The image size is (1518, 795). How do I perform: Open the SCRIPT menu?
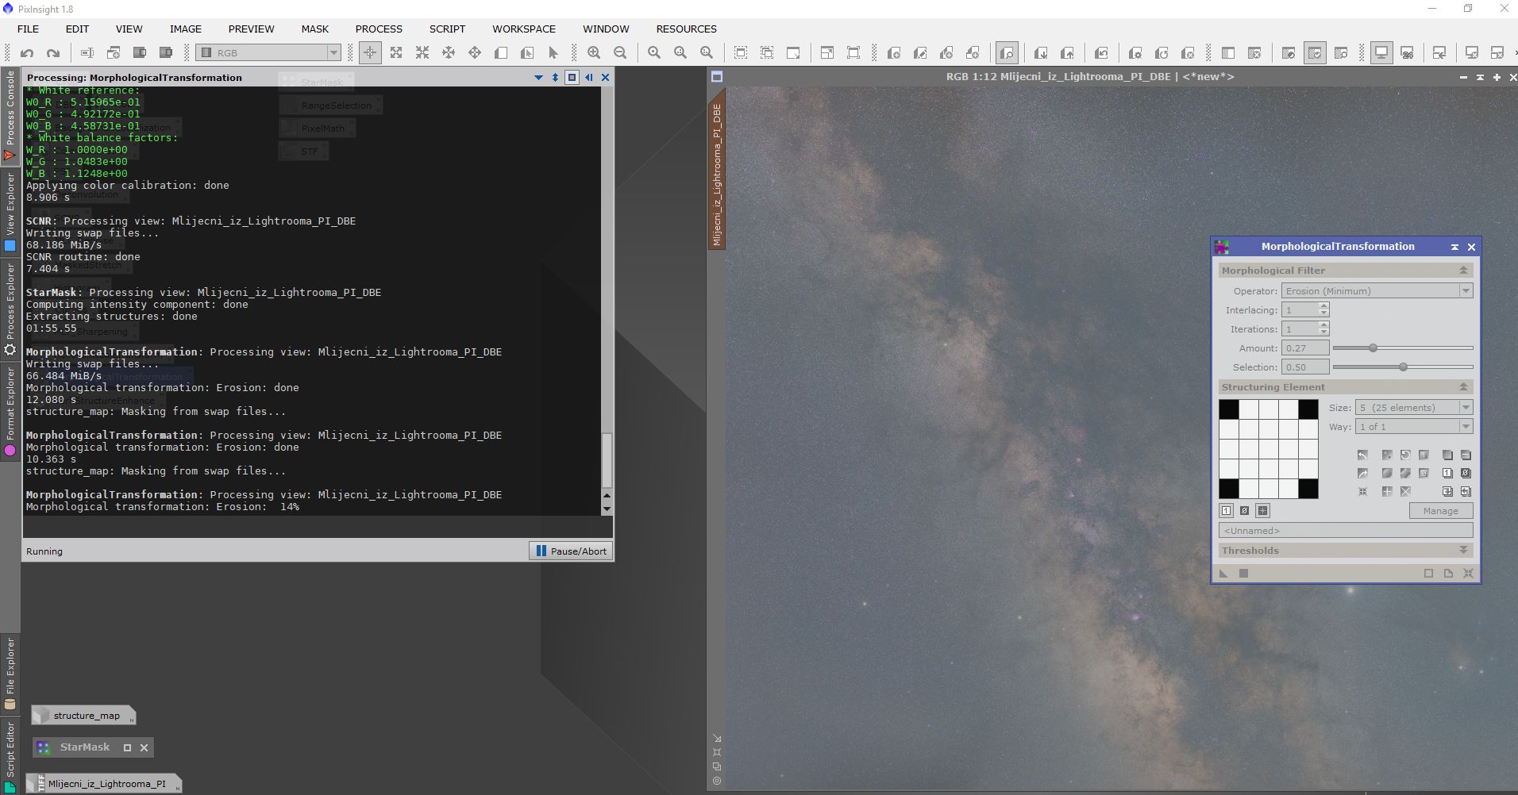447,29
